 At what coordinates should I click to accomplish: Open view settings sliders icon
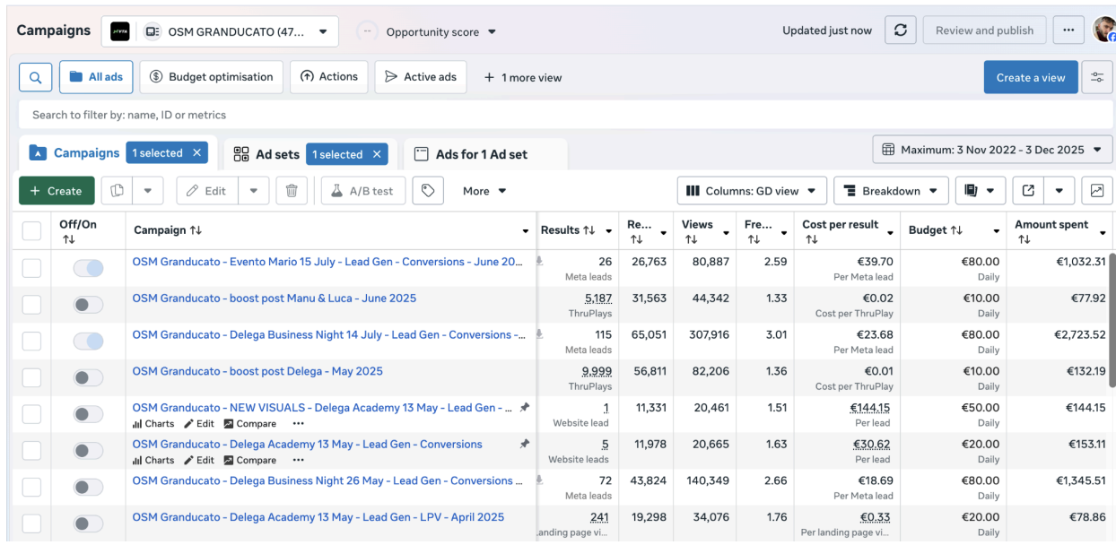tap(1097, 77)
